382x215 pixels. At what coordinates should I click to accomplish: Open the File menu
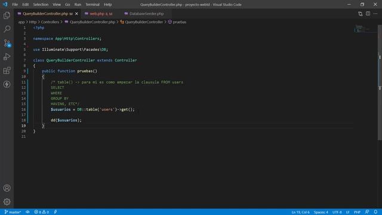coord(15,4)
